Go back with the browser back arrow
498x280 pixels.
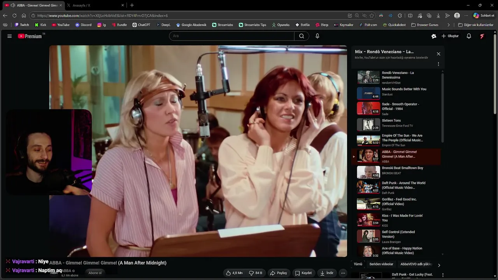5,16
